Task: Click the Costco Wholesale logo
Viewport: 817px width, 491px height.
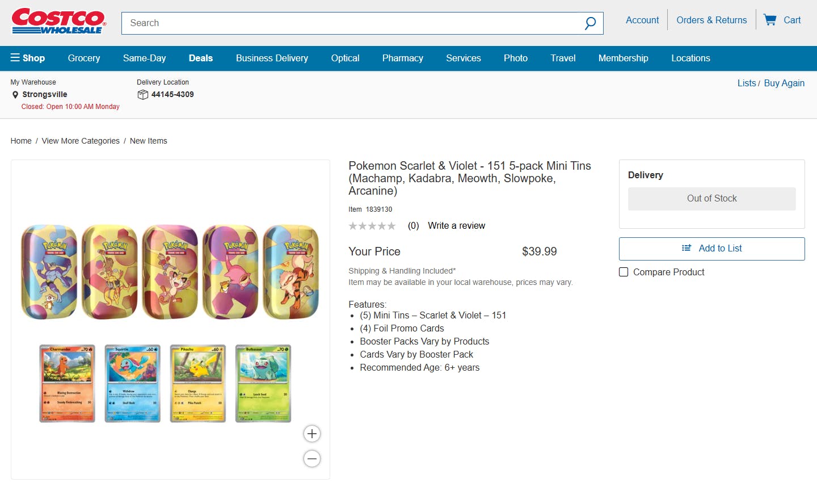Action: pos(58,22)
